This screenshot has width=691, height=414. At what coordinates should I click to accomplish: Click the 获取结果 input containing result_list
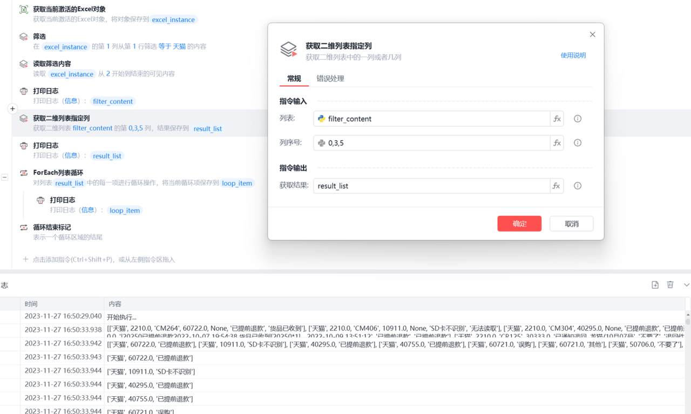[431, 186]
